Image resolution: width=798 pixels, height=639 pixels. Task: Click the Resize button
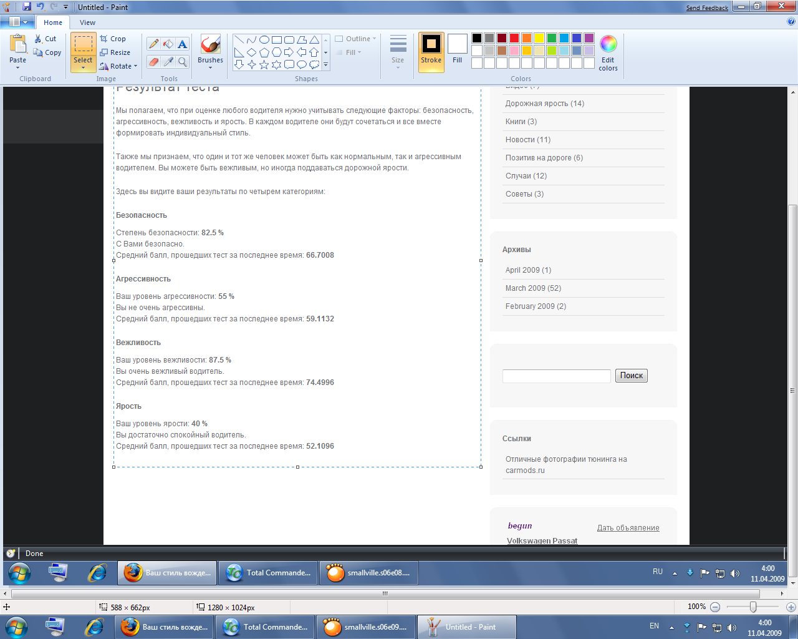click(115, 52)
